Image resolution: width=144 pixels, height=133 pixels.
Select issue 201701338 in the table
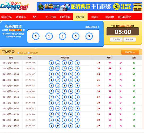coord(30,126)
